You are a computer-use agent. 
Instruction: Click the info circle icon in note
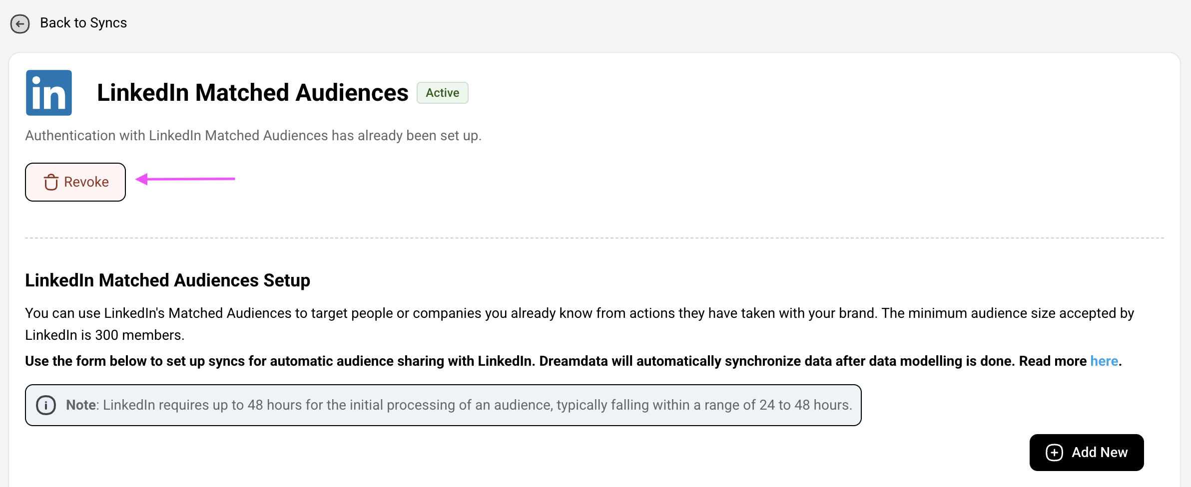(x=46, y=405)
